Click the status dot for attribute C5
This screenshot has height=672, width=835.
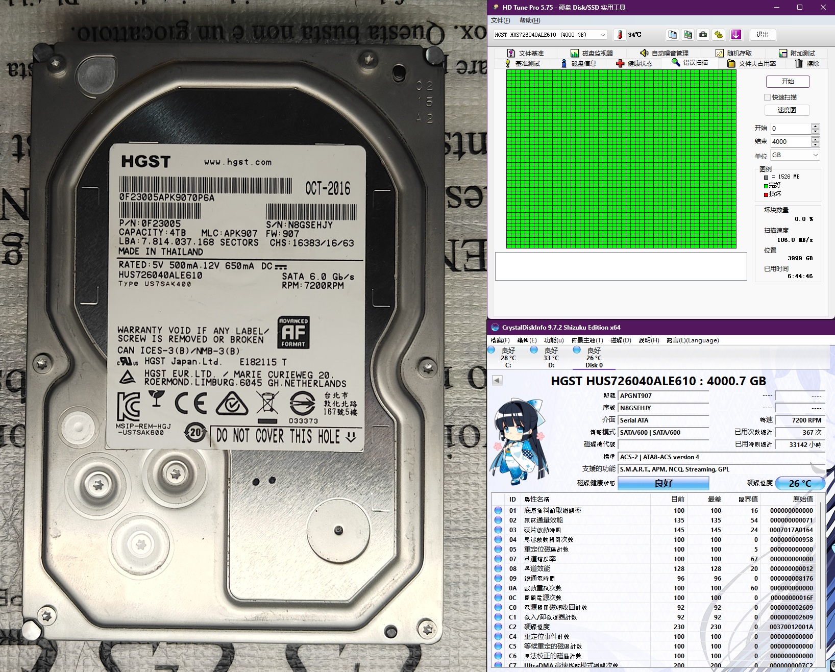[498, 646]
